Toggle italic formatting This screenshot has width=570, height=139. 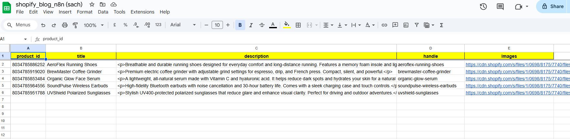pyautogui.click(x=251, y=25)
